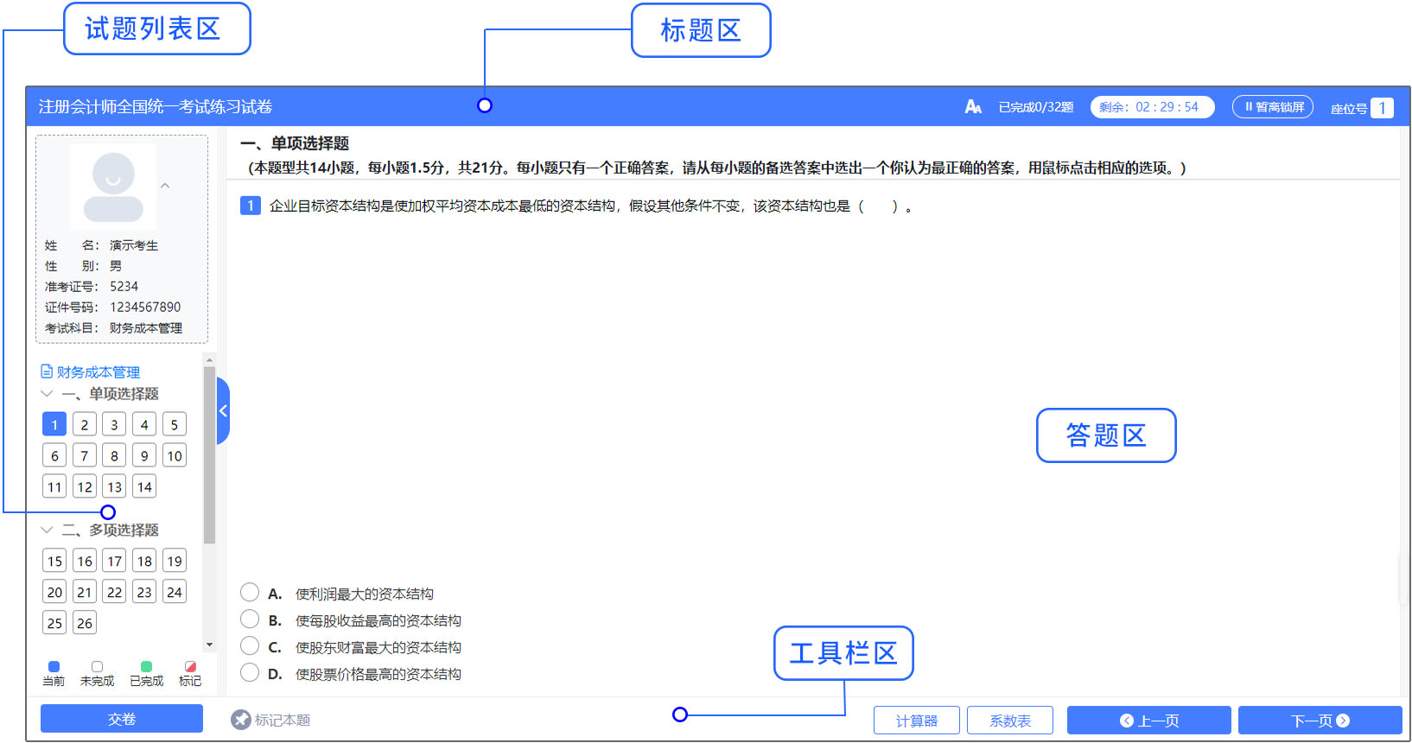1412x743 pixels.
Task: Select answer option A radio button
Action: tap(250, 593)
